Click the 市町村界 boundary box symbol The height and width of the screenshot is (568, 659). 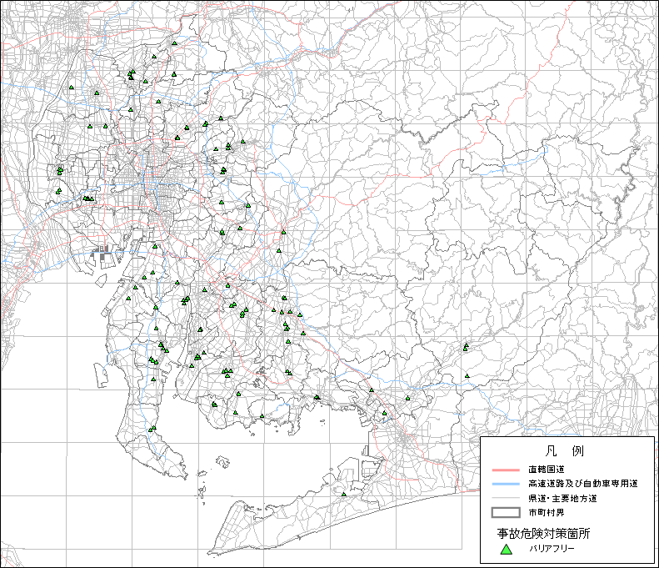[x=506, y=512]
